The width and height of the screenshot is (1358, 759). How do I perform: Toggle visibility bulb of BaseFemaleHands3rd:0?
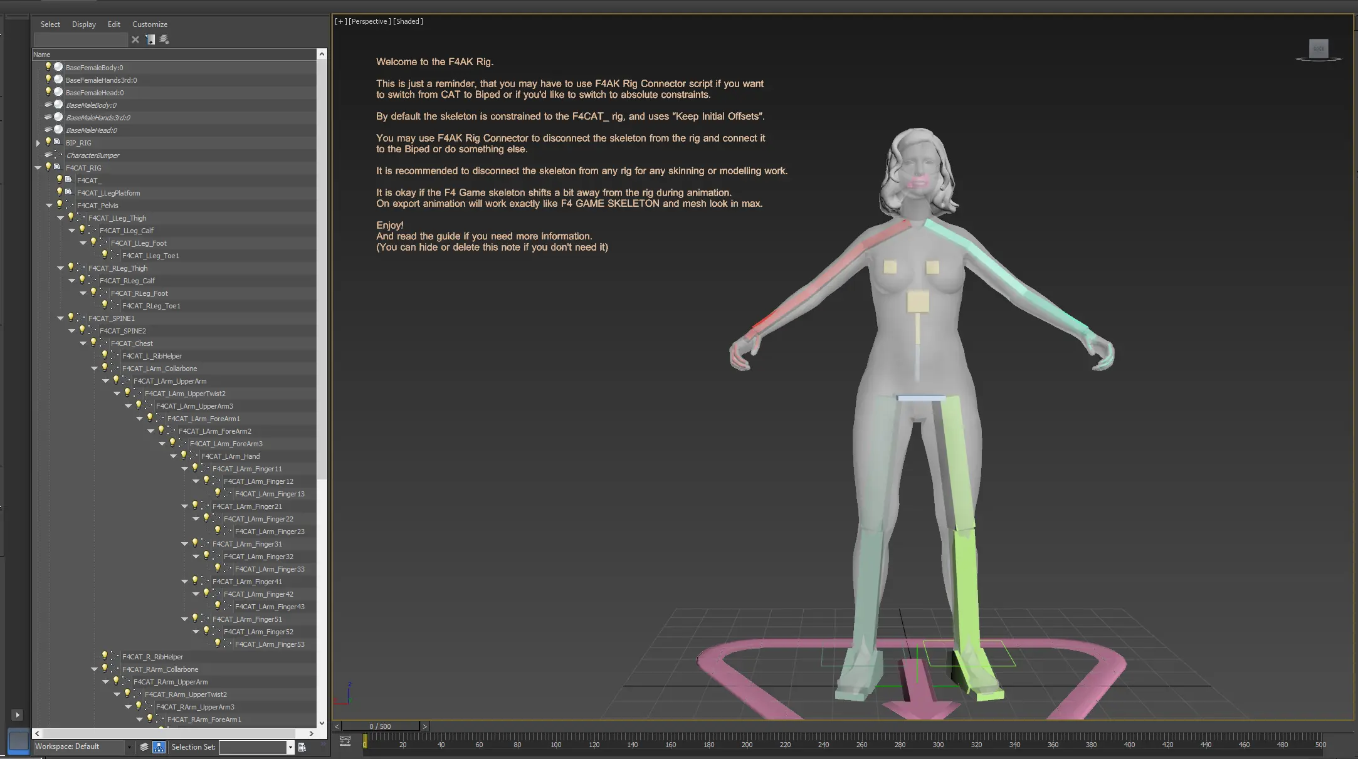(x=48, y=80)
